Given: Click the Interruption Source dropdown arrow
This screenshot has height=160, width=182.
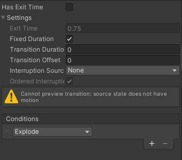Looking at the screenshot, I should click(174, 70).
